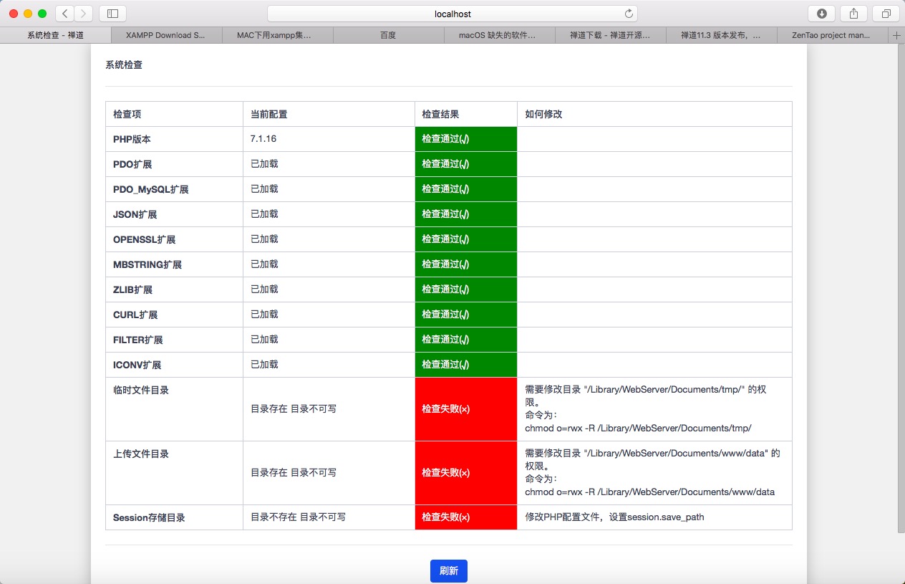Open the MAC下用xampp集 tab

(277, 35)
